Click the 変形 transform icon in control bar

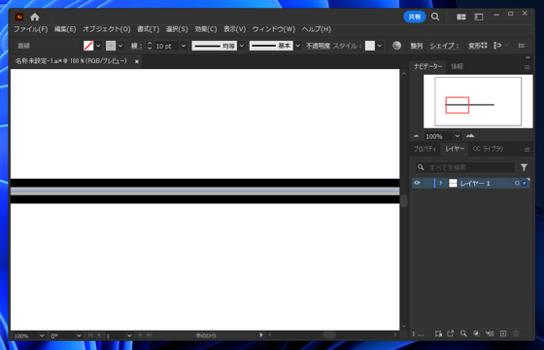(478, 46)
